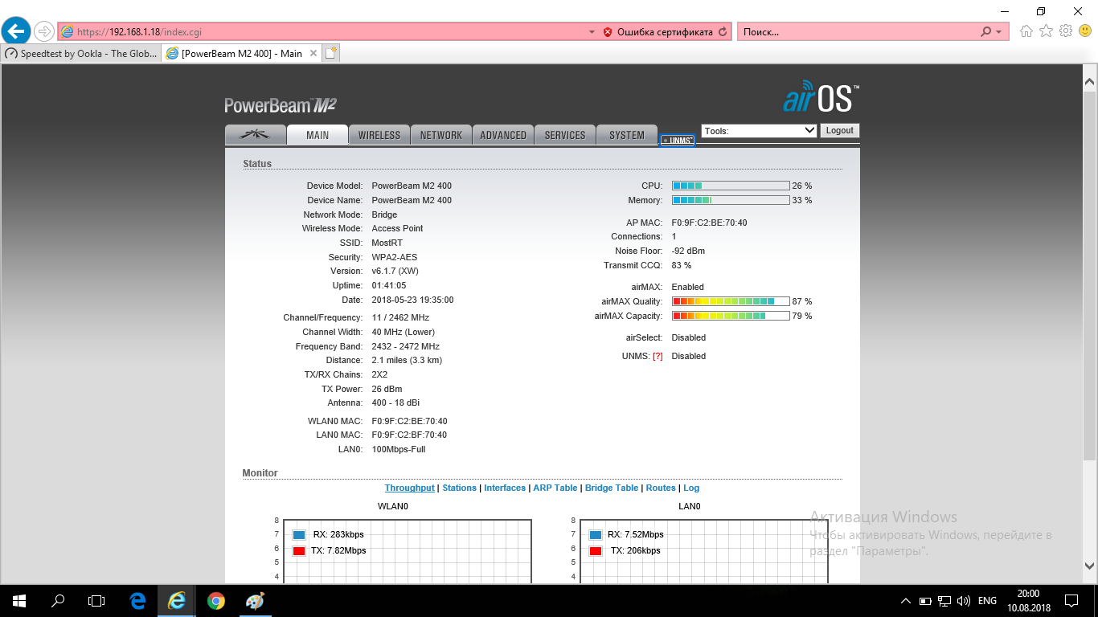The height and width of the screenshot is (617, 1098).
Task: Show hidden tray icons chevron
Action: [x=906, y=601]
